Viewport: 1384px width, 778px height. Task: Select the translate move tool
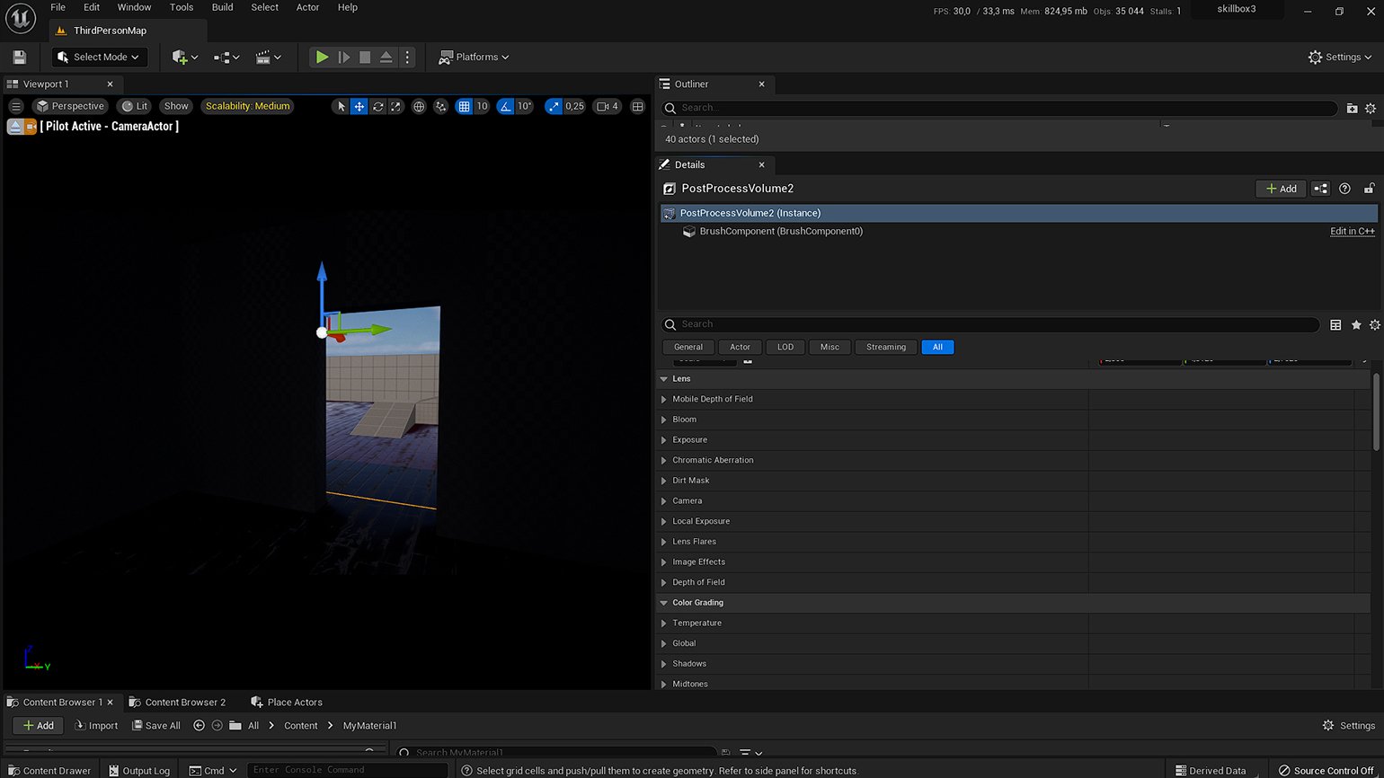coord(359,106)
